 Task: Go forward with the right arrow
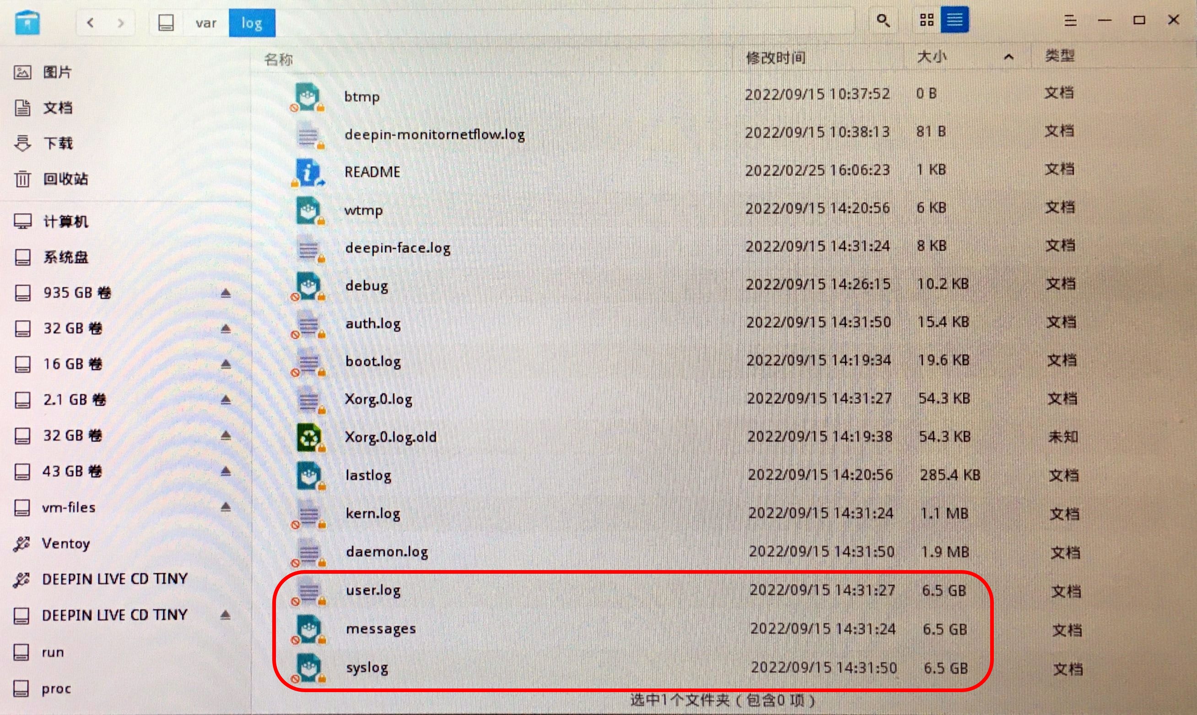point(121,23)
